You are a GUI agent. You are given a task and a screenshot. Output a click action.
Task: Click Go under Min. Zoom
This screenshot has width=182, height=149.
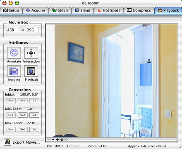34,115
